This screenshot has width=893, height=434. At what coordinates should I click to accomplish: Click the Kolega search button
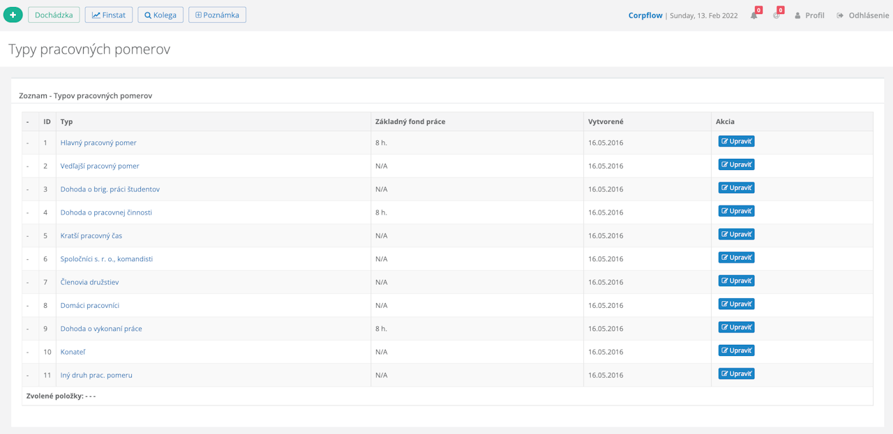pos(160,15)
